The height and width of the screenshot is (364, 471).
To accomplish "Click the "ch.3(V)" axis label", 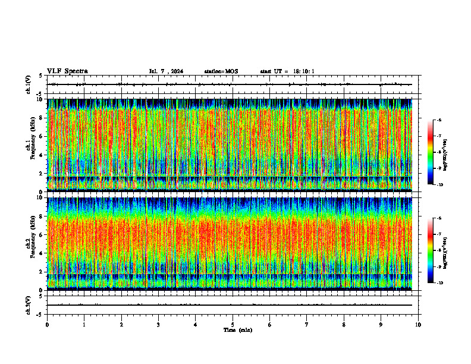I will tap(28, 305).
